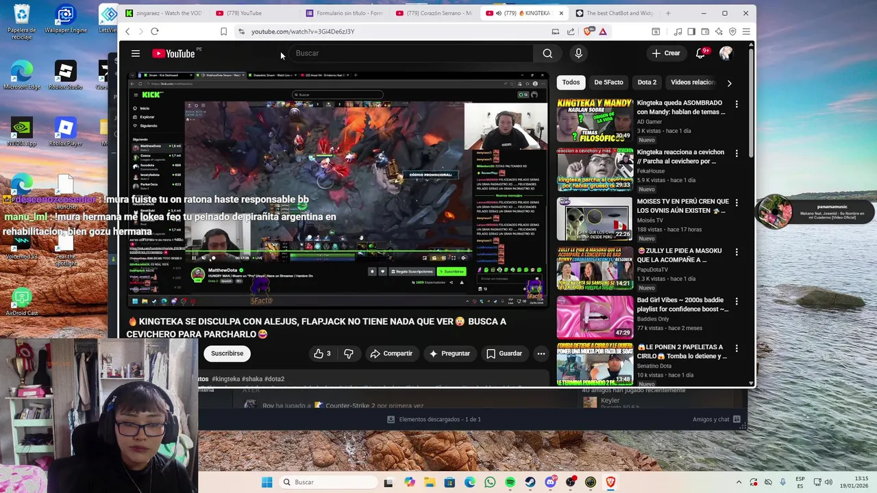Switch to Formulario sin título tab

coord(344,13)
